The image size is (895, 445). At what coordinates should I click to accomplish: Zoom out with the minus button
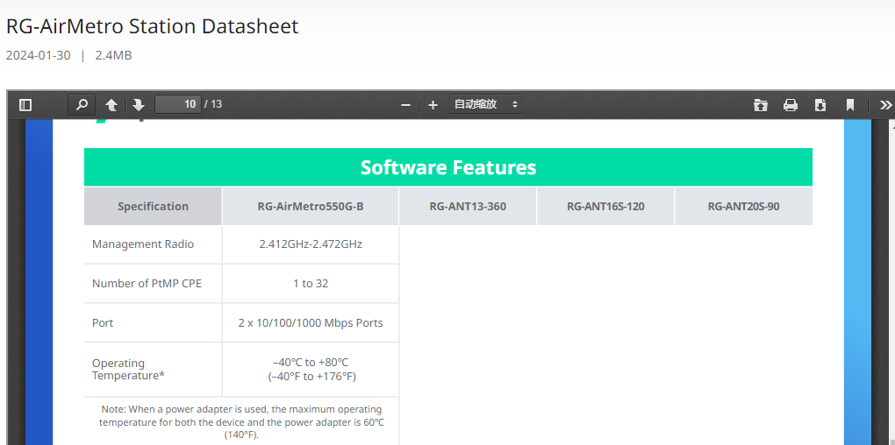click(x=406, y=105)
